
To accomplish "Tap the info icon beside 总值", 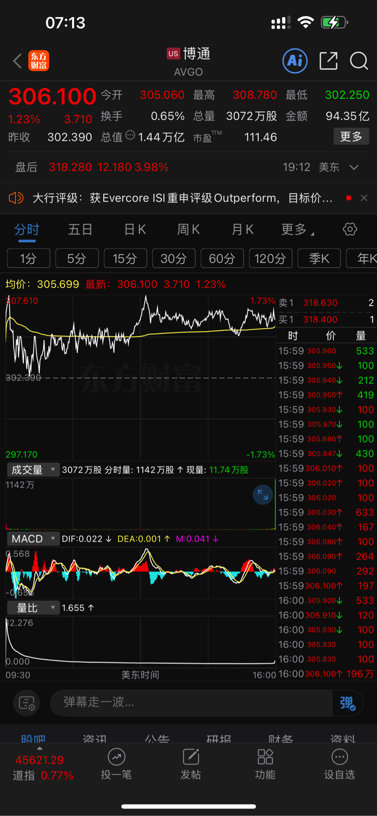I will [130, 135].
